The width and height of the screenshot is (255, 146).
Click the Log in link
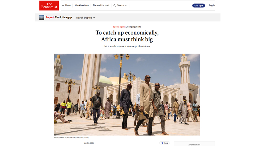point(212,5)
